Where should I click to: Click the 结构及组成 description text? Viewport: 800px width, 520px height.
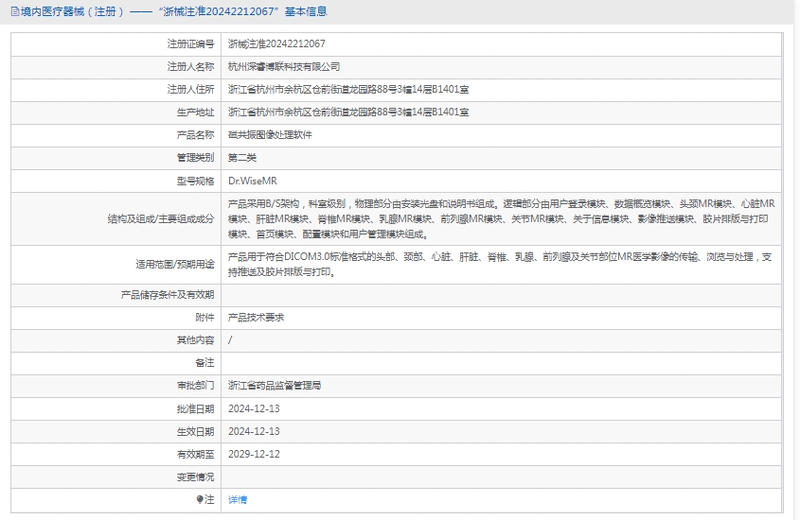pyautogui.click(x=502, y=218)
